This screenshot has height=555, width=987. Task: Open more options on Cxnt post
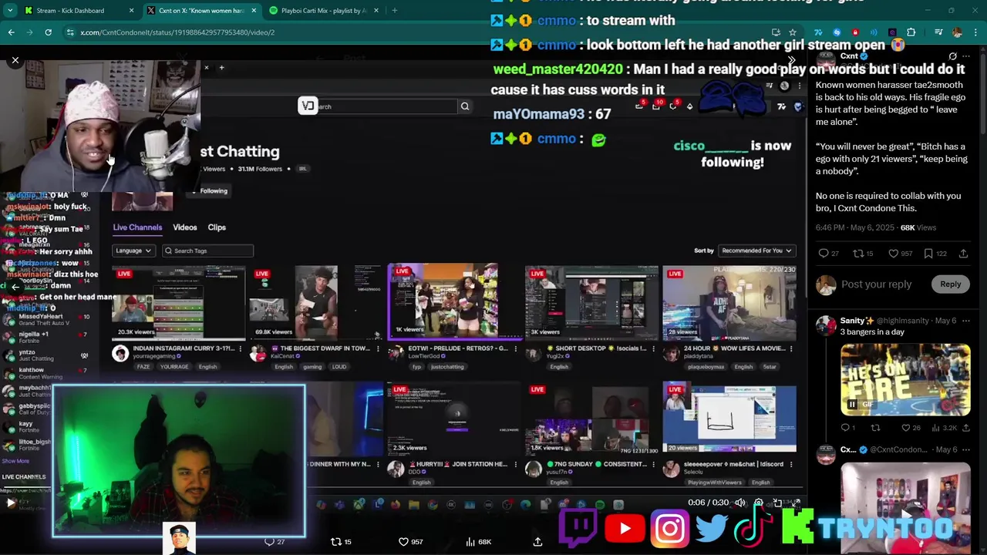click(x=966, y=56)
